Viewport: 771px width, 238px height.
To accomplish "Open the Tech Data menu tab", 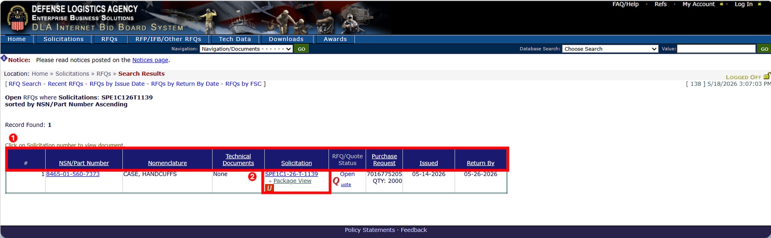I will 235,39.
